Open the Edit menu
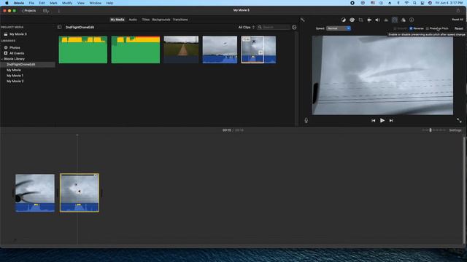The height and width of the screenshot is (262, 467). 42,3
